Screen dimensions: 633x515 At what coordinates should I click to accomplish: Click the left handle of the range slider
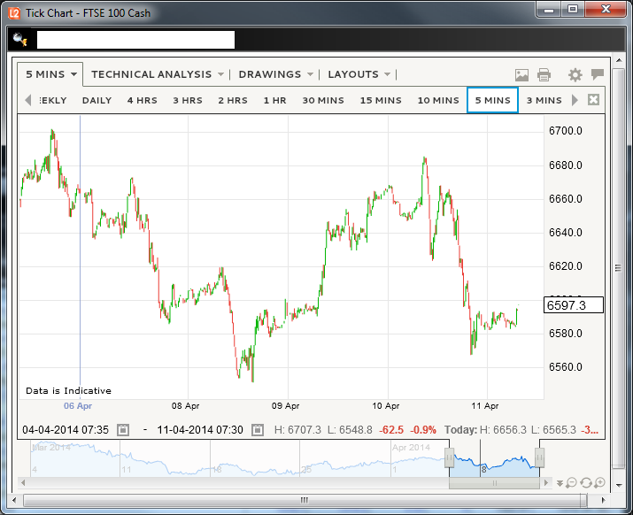pyautogui.click(x=450, y=457)
